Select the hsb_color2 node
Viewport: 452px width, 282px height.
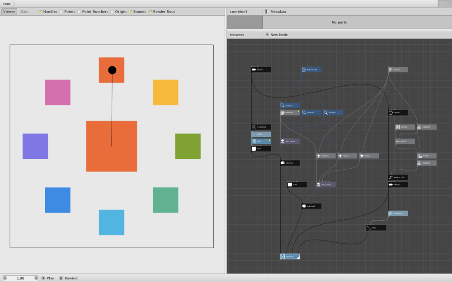click(x=326, y=185)
